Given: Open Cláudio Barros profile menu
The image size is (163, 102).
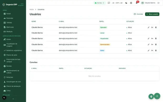Looking at the screenshot, I should pos(148,3).
